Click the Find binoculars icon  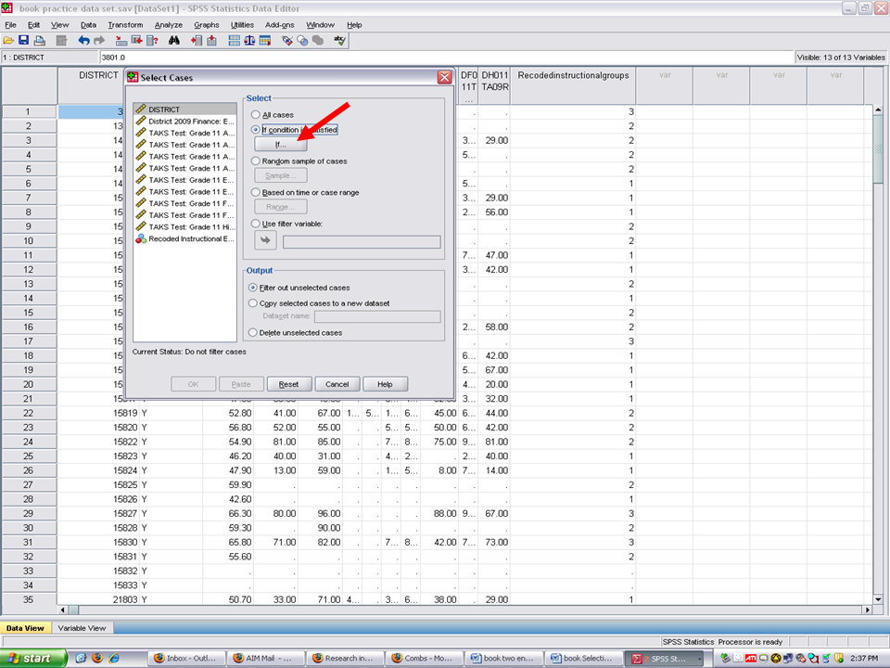pos(174,41)
